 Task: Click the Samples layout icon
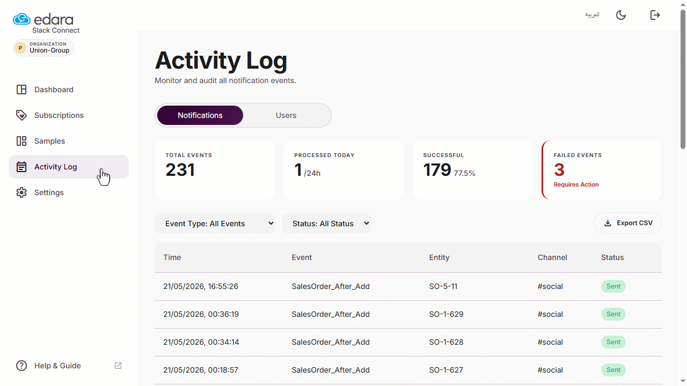point(21,141)
